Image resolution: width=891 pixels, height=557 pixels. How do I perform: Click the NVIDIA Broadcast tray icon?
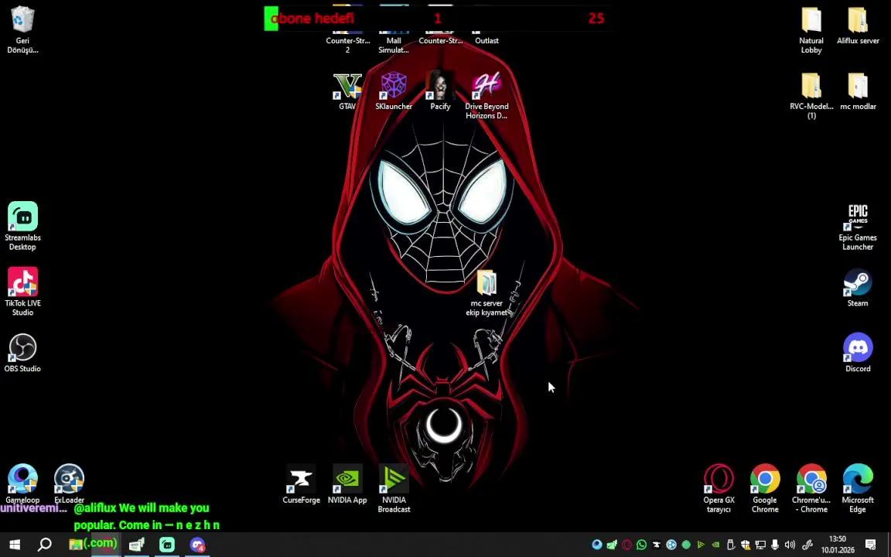coord(701,545)
